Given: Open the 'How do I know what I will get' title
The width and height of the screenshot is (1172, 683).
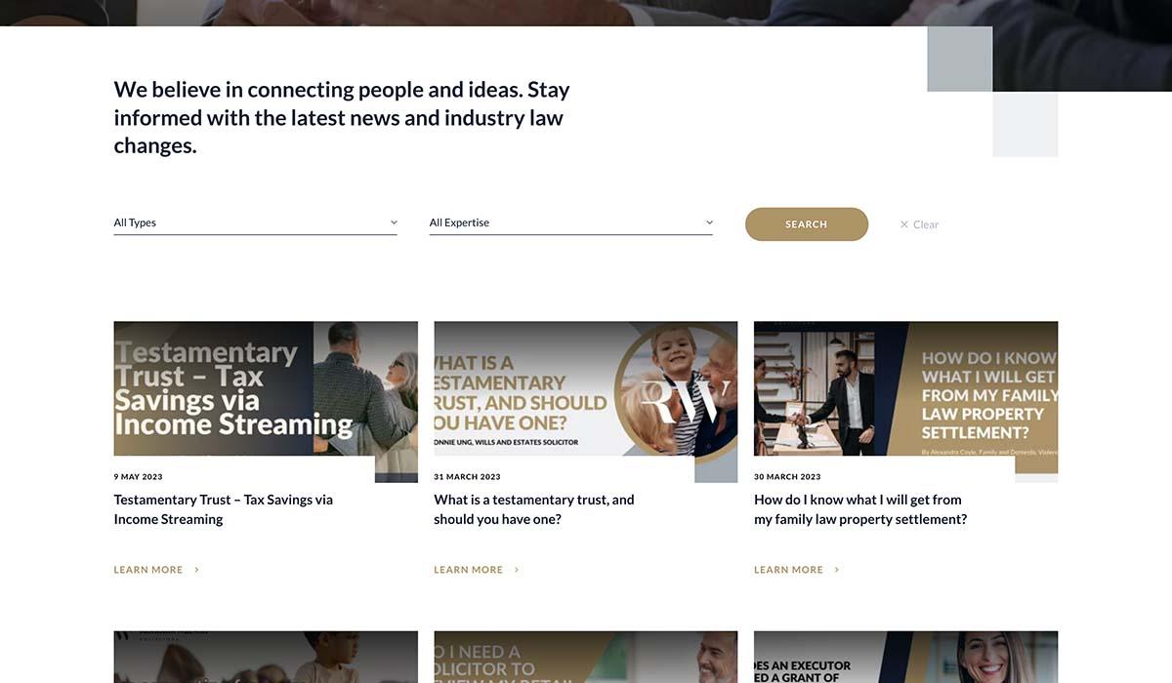Looking at the screenshot, I should tap(860, 509).
